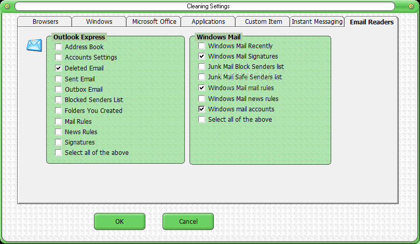420x244 pixels.
Task: Click the yellow button at title bar left
Action: (7, 6)
